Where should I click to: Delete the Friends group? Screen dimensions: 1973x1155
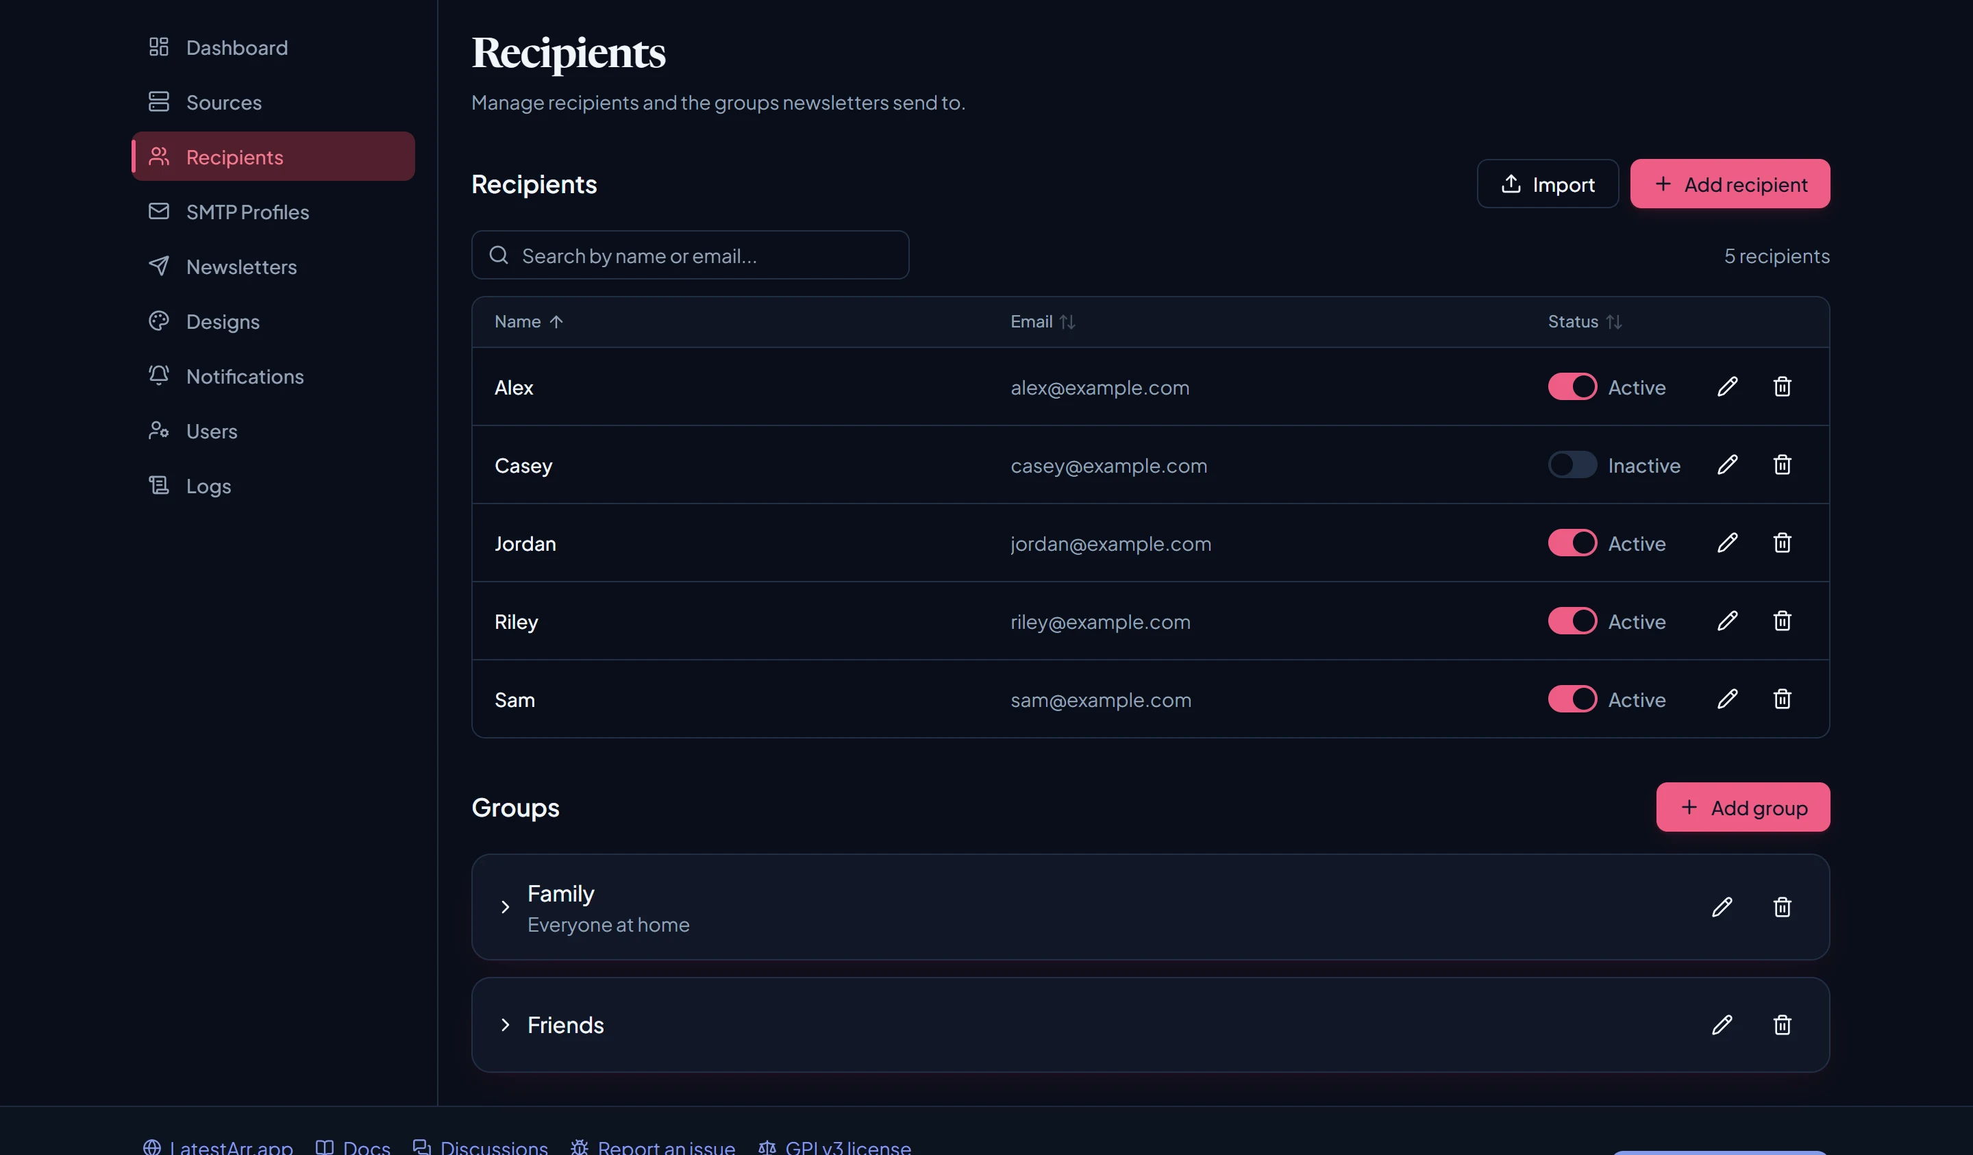pyautogui.click(x=1782, y=1025)
